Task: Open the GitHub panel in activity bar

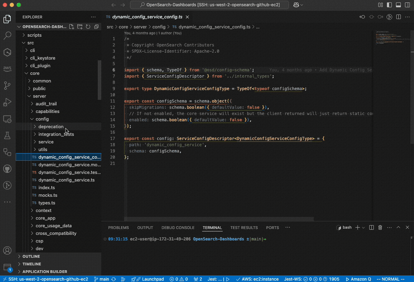Action: 7,169
